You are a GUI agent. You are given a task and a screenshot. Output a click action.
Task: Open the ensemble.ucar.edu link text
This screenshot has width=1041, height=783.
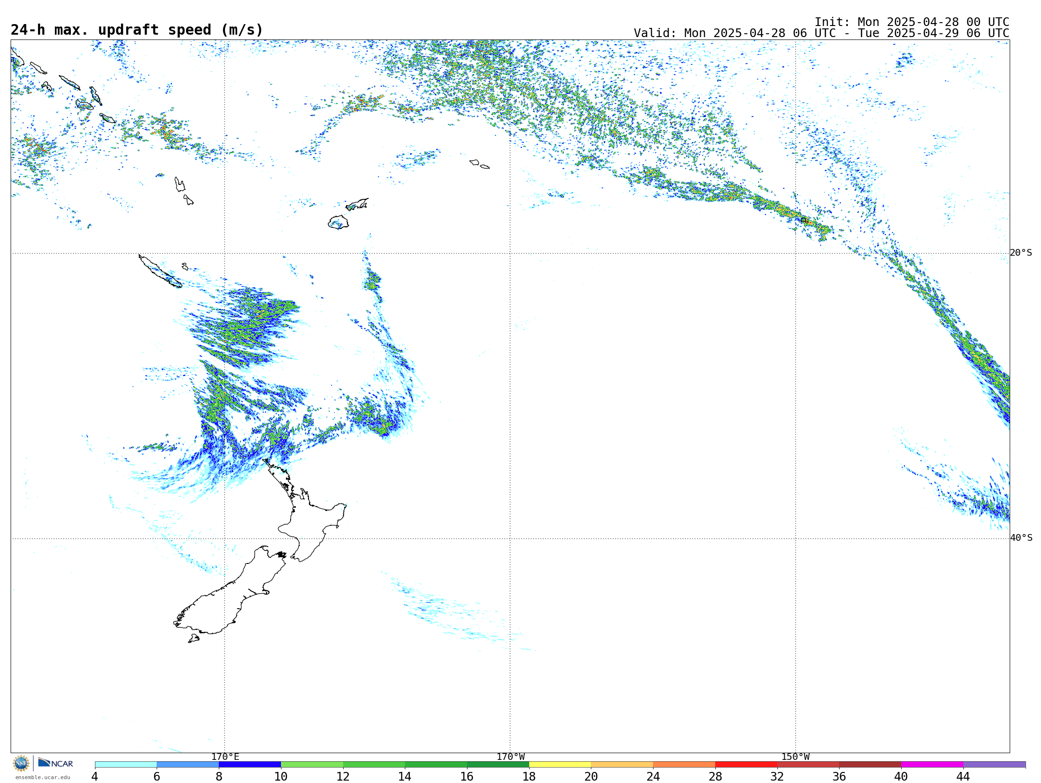click(x=43, y=777)
